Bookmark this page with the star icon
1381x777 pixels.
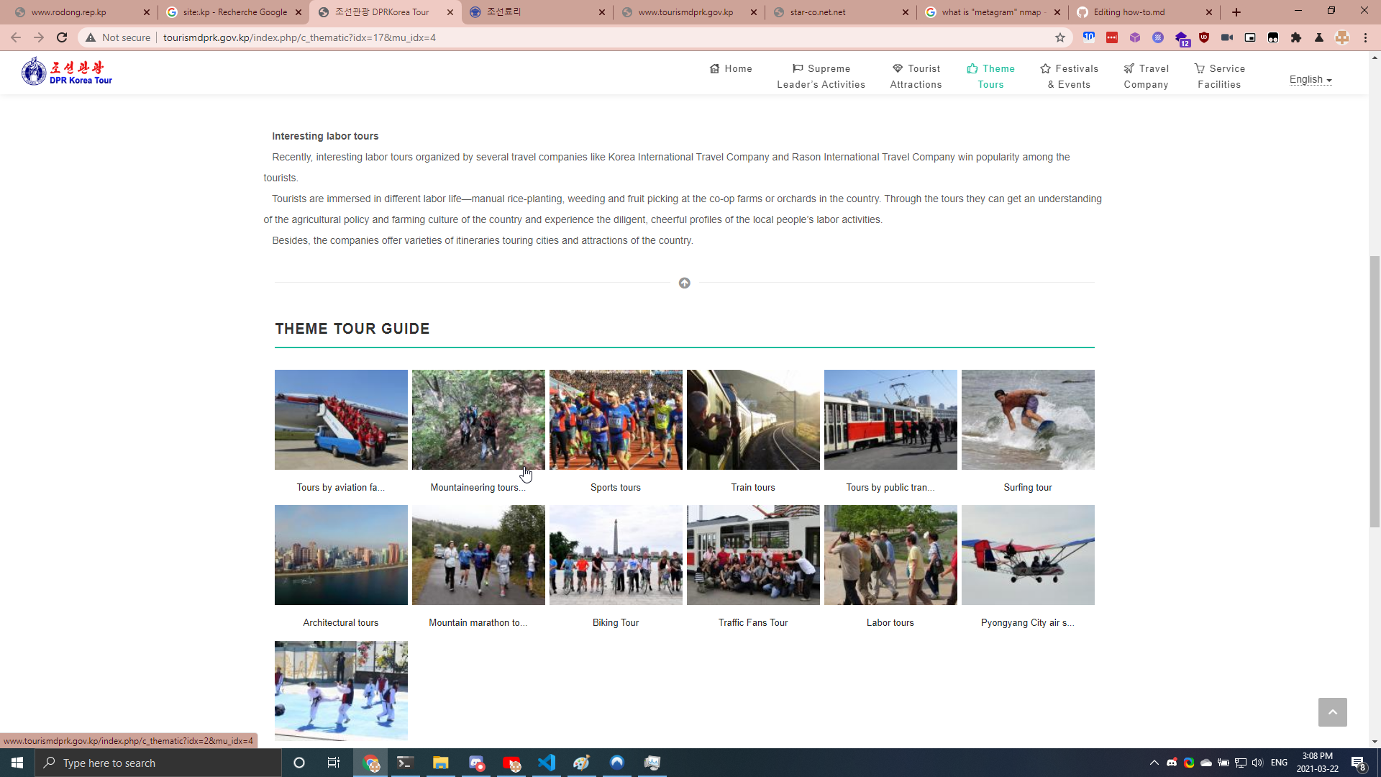point(1059,37)
